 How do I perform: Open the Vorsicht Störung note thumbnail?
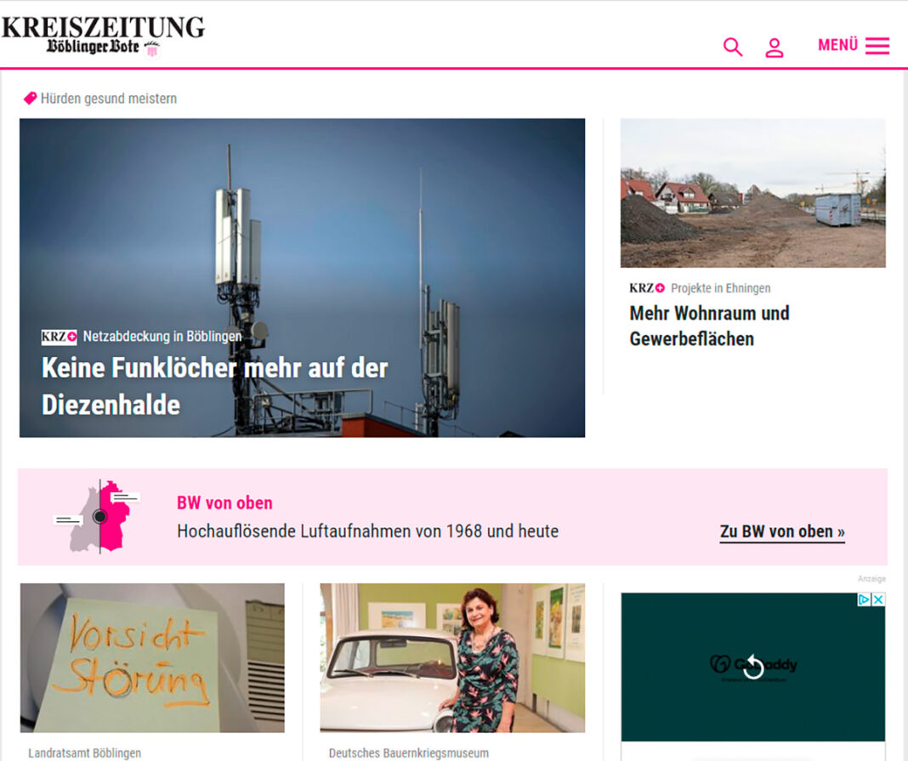152,658
